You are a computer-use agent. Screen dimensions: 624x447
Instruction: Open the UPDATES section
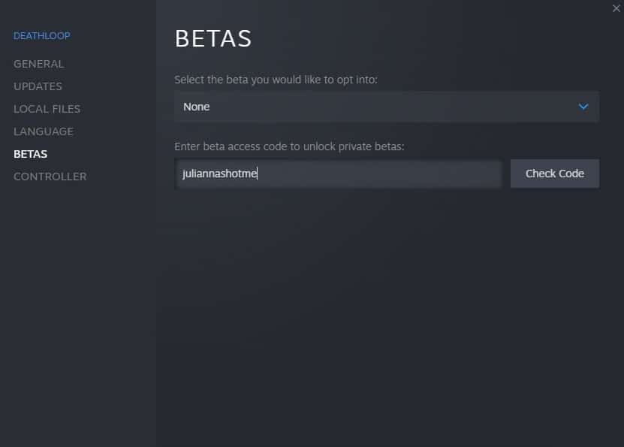(x=38, y=86)
